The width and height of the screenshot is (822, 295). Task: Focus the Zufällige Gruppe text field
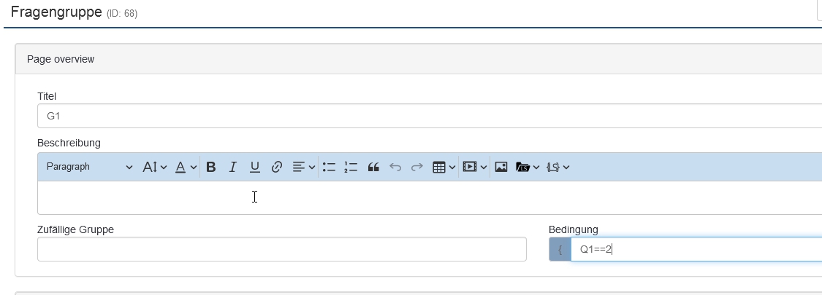pos(281,249)
